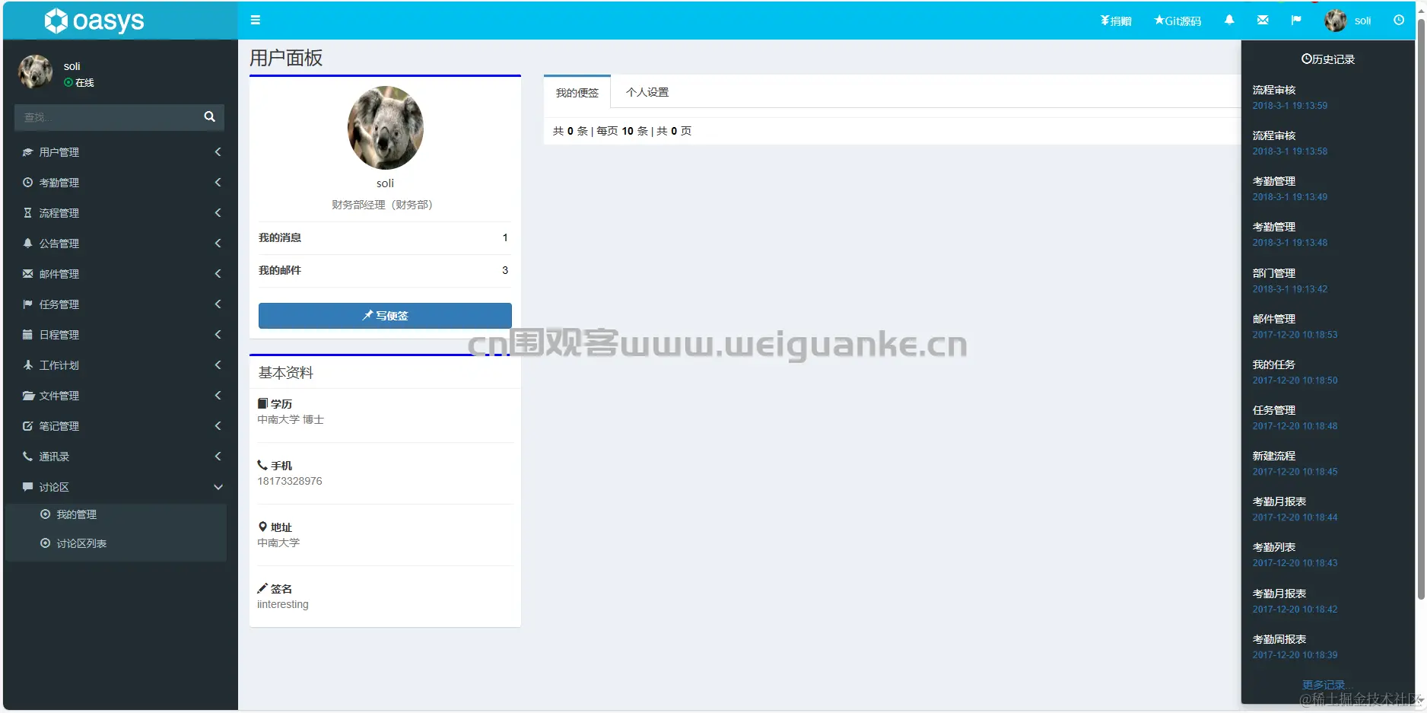Screen dimensions: 1427x713
Task: Open 考勤列表 history record
Action: (x=1274, y=547)
